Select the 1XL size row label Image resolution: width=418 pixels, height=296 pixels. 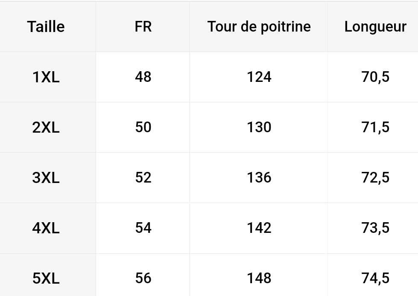point(46,77)
